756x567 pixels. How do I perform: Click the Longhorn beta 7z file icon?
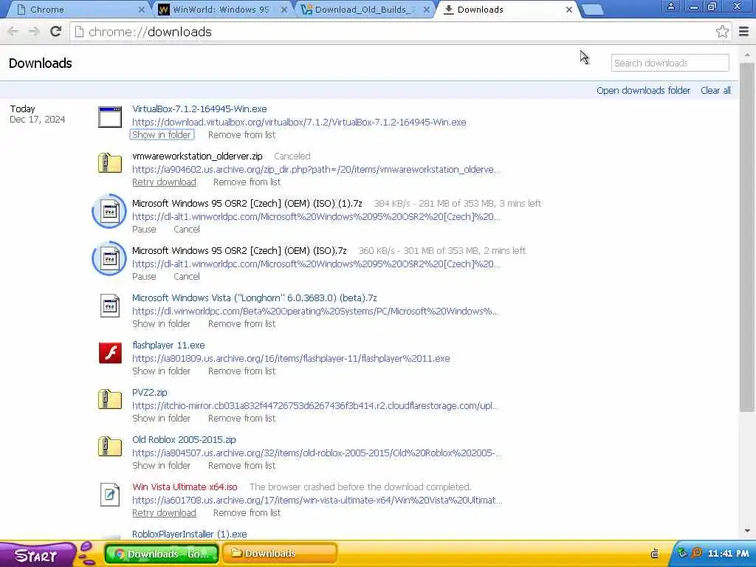(110, 306)
